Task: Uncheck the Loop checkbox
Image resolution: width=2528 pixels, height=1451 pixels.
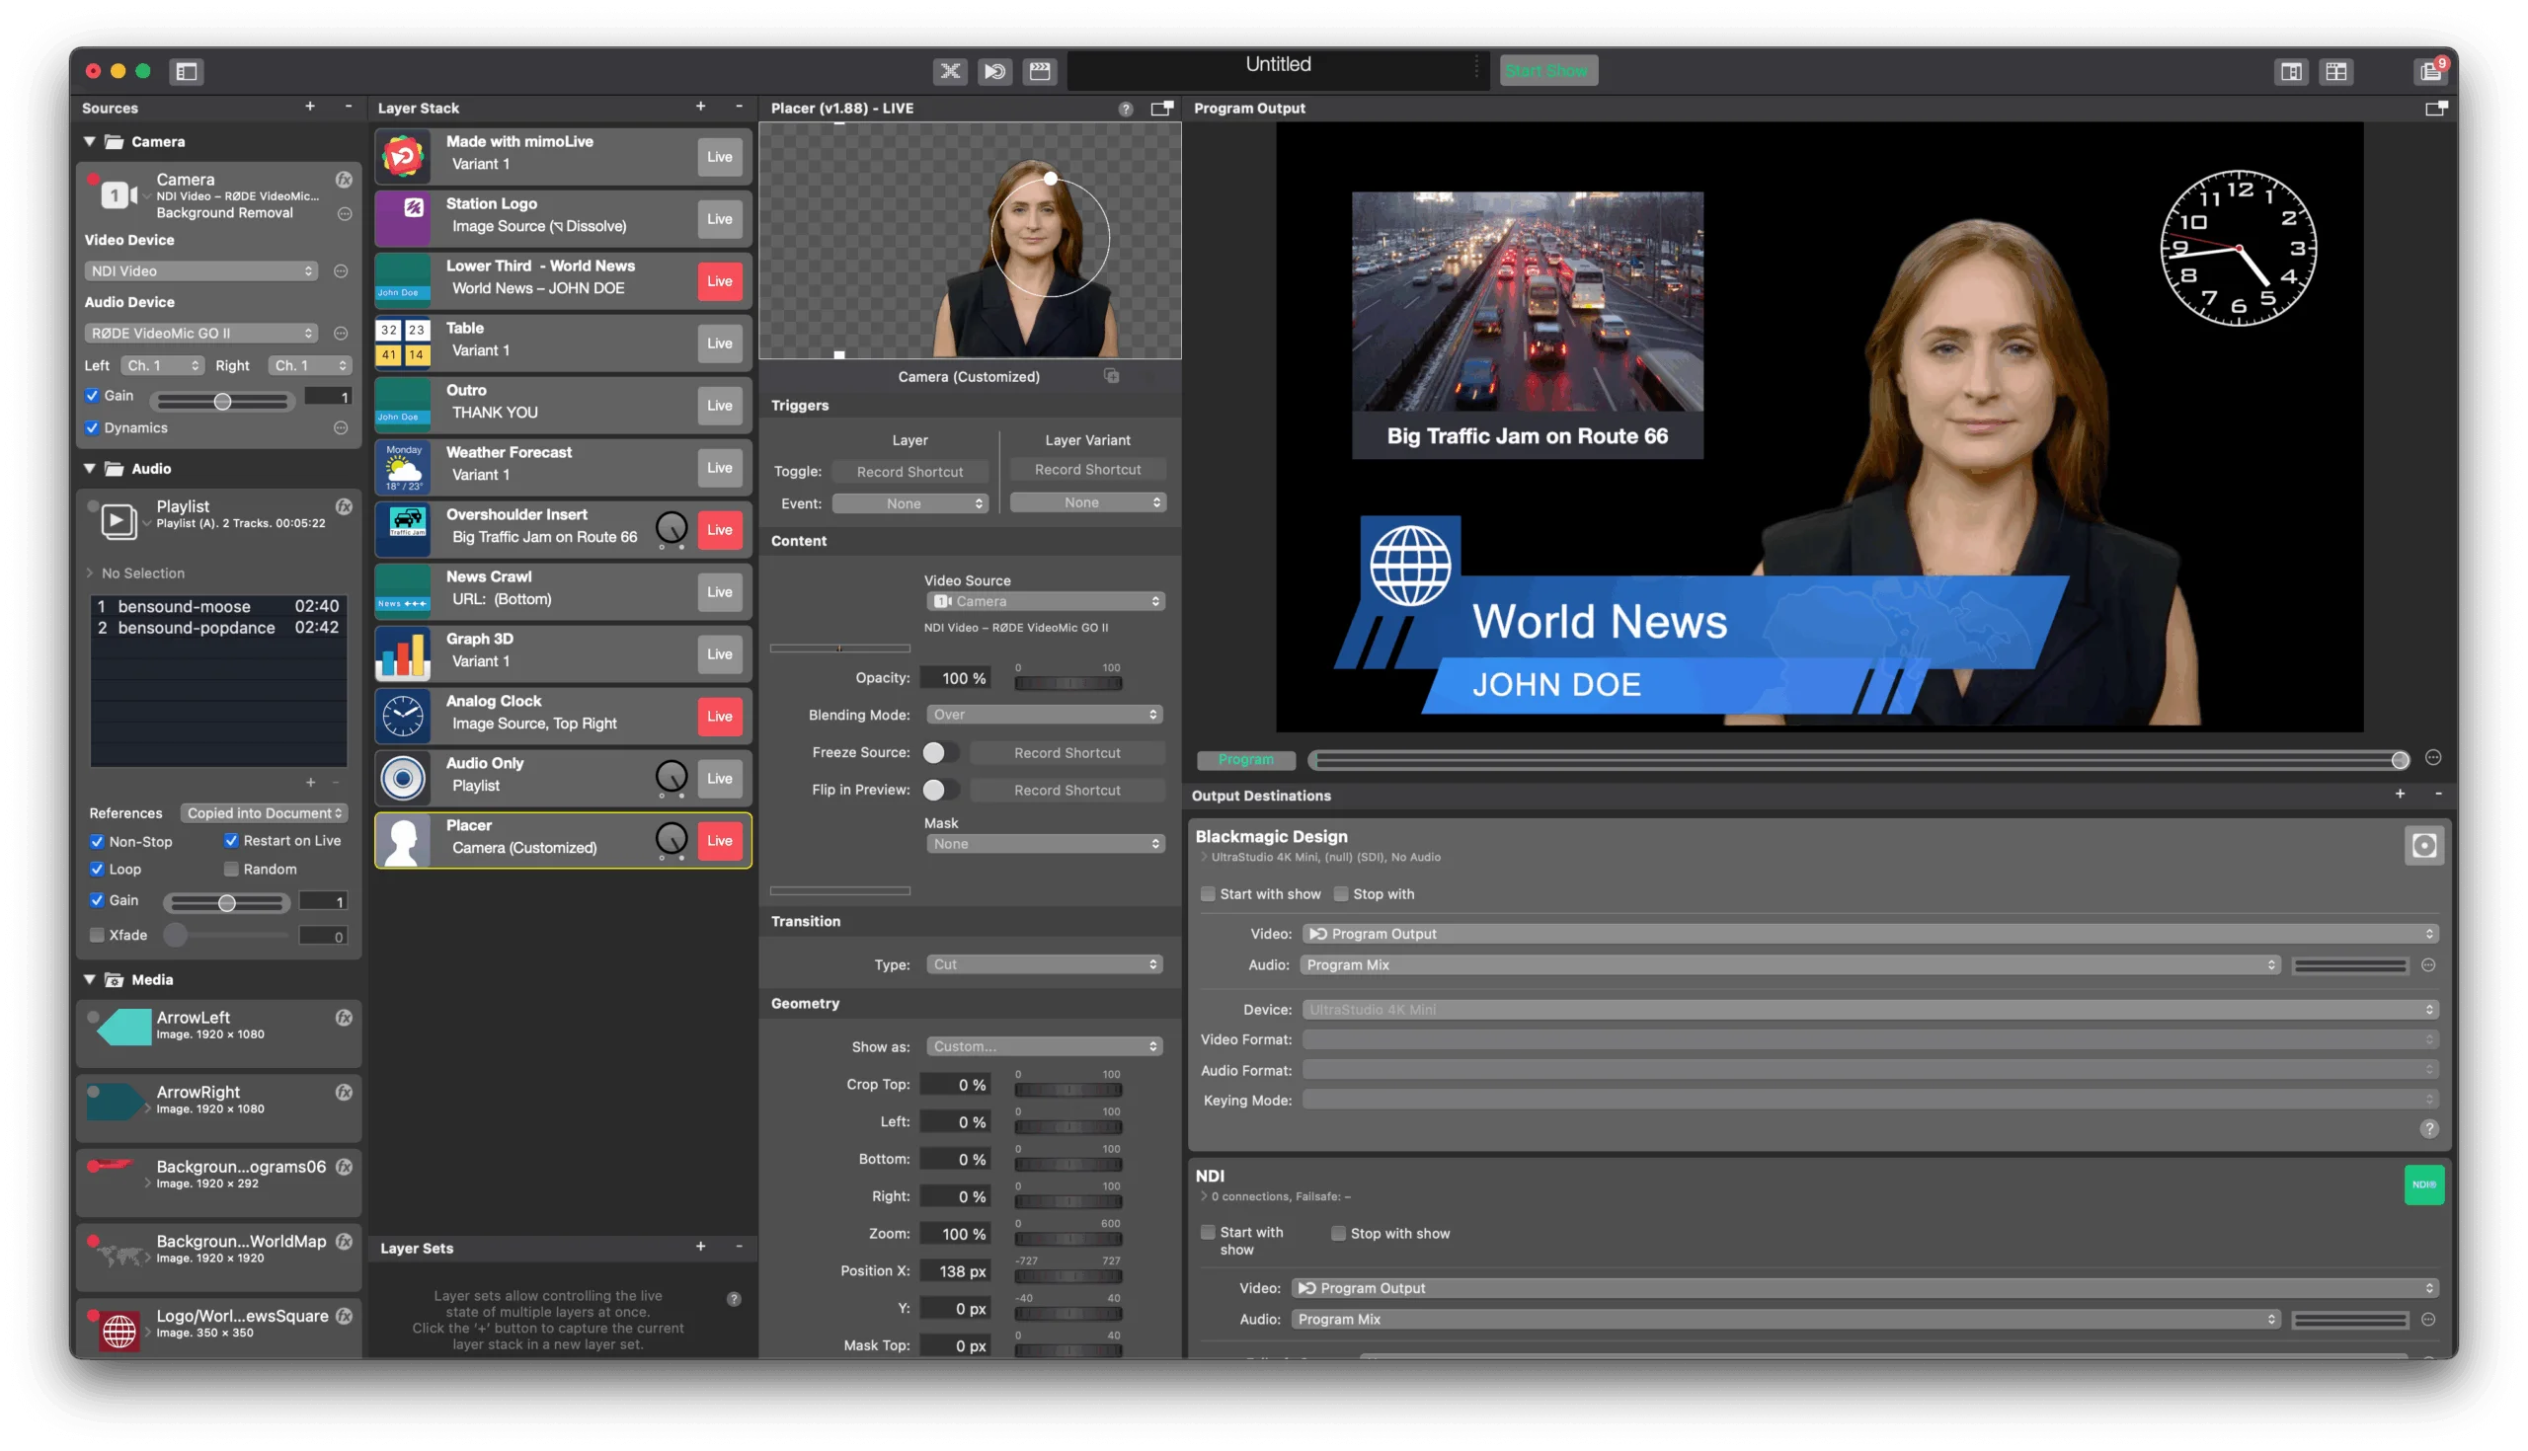Action: pyautogui.click(x=97, y=870)
